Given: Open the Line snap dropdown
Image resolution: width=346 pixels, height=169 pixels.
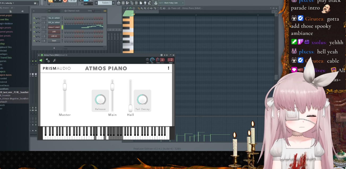Looking at the screenshot, I should tap(88, 4).
